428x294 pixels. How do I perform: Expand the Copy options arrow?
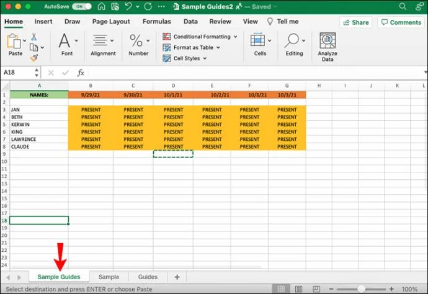point(42,48)
